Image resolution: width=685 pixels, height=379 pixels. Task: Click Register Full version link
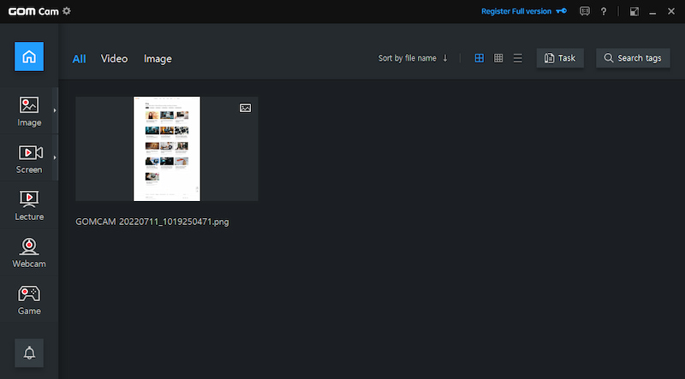pyautogui.click(x=516, y=11)
